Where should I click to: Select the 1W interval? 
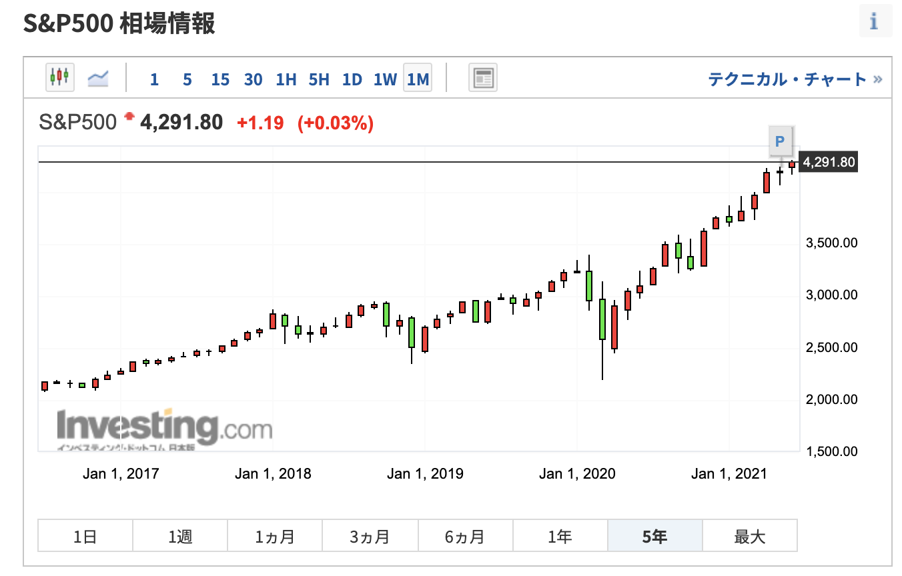pyautogui.click(x=385, y=80)
